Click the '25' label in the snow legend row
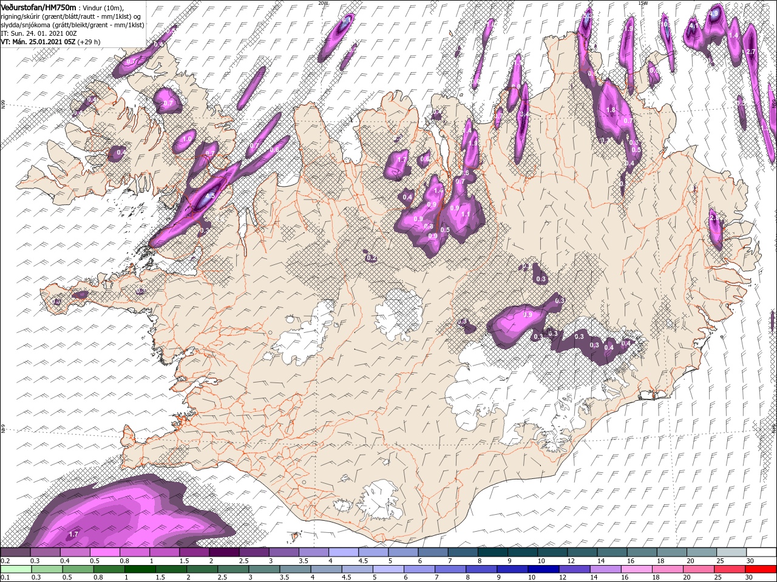Viewport: 777px width, 582px height. point(722,561)
